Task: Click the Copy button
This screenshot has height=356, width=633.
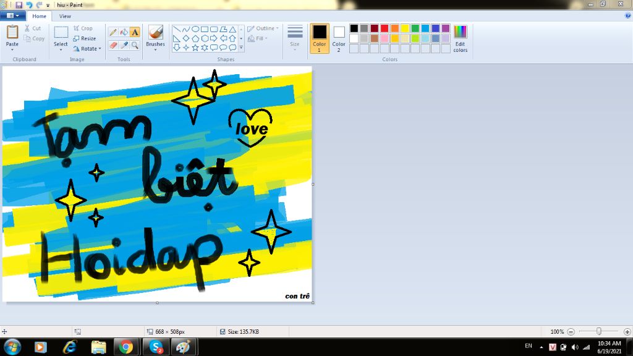Action: (x=34, y=38)
